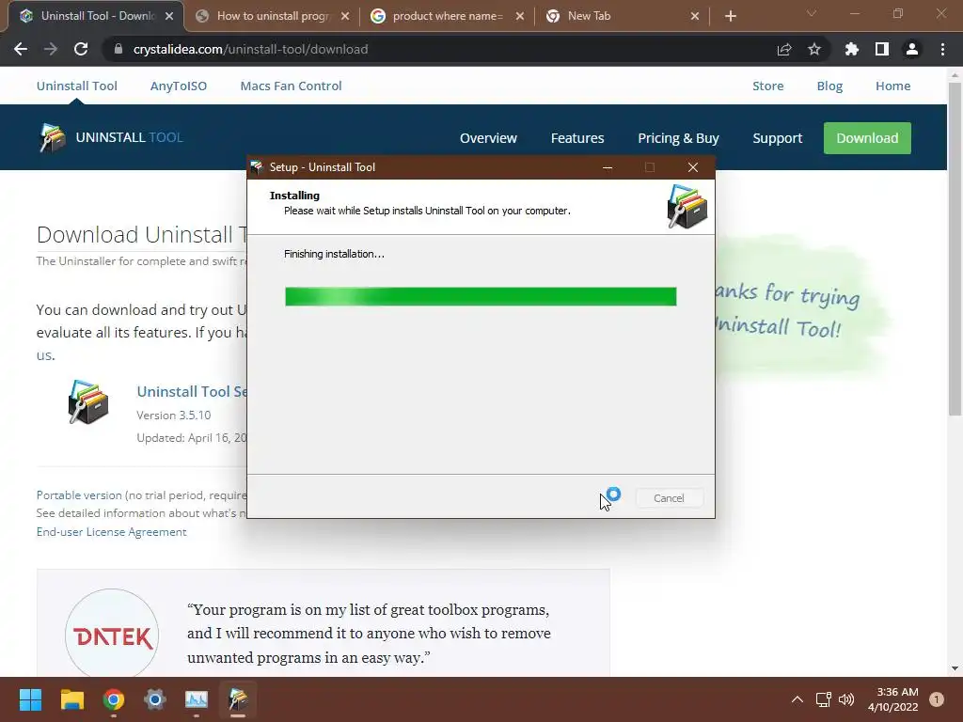The width and height of the screenshot is (963, 722).
Task: Open the Overview menu item
Action: (488, 138)
